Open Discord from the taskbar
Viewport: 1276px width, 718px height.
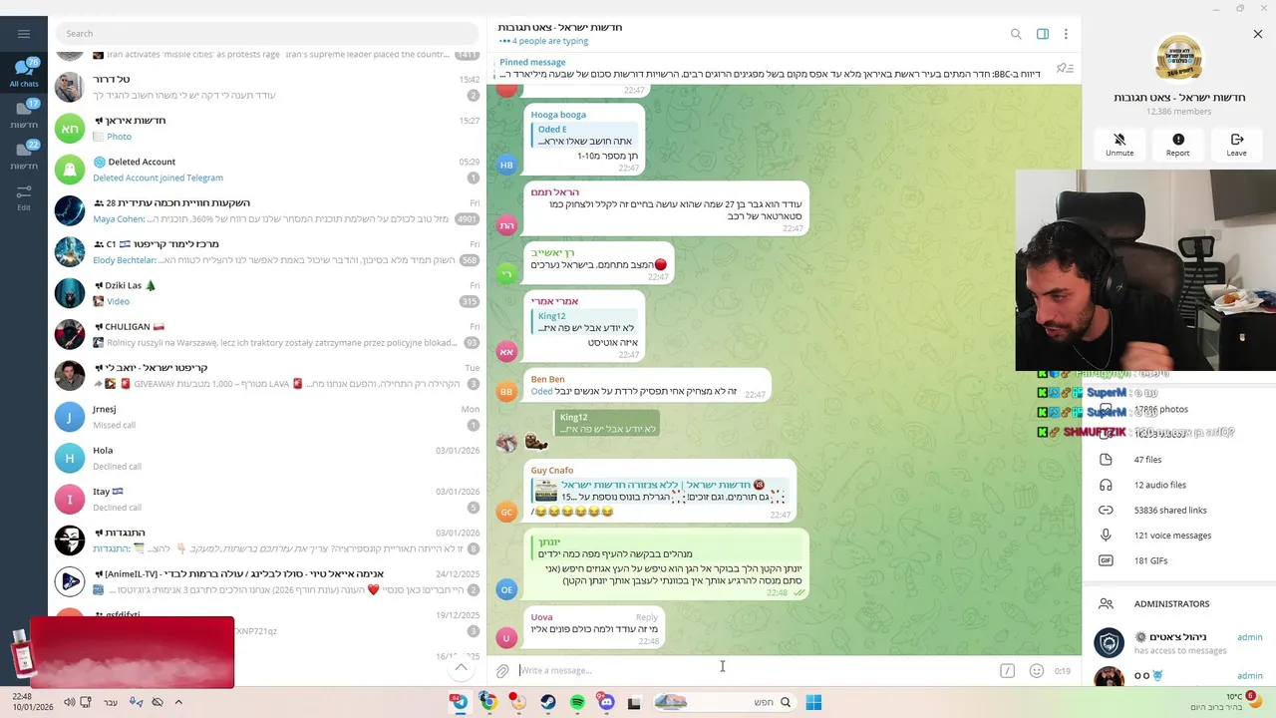(606, 703)
